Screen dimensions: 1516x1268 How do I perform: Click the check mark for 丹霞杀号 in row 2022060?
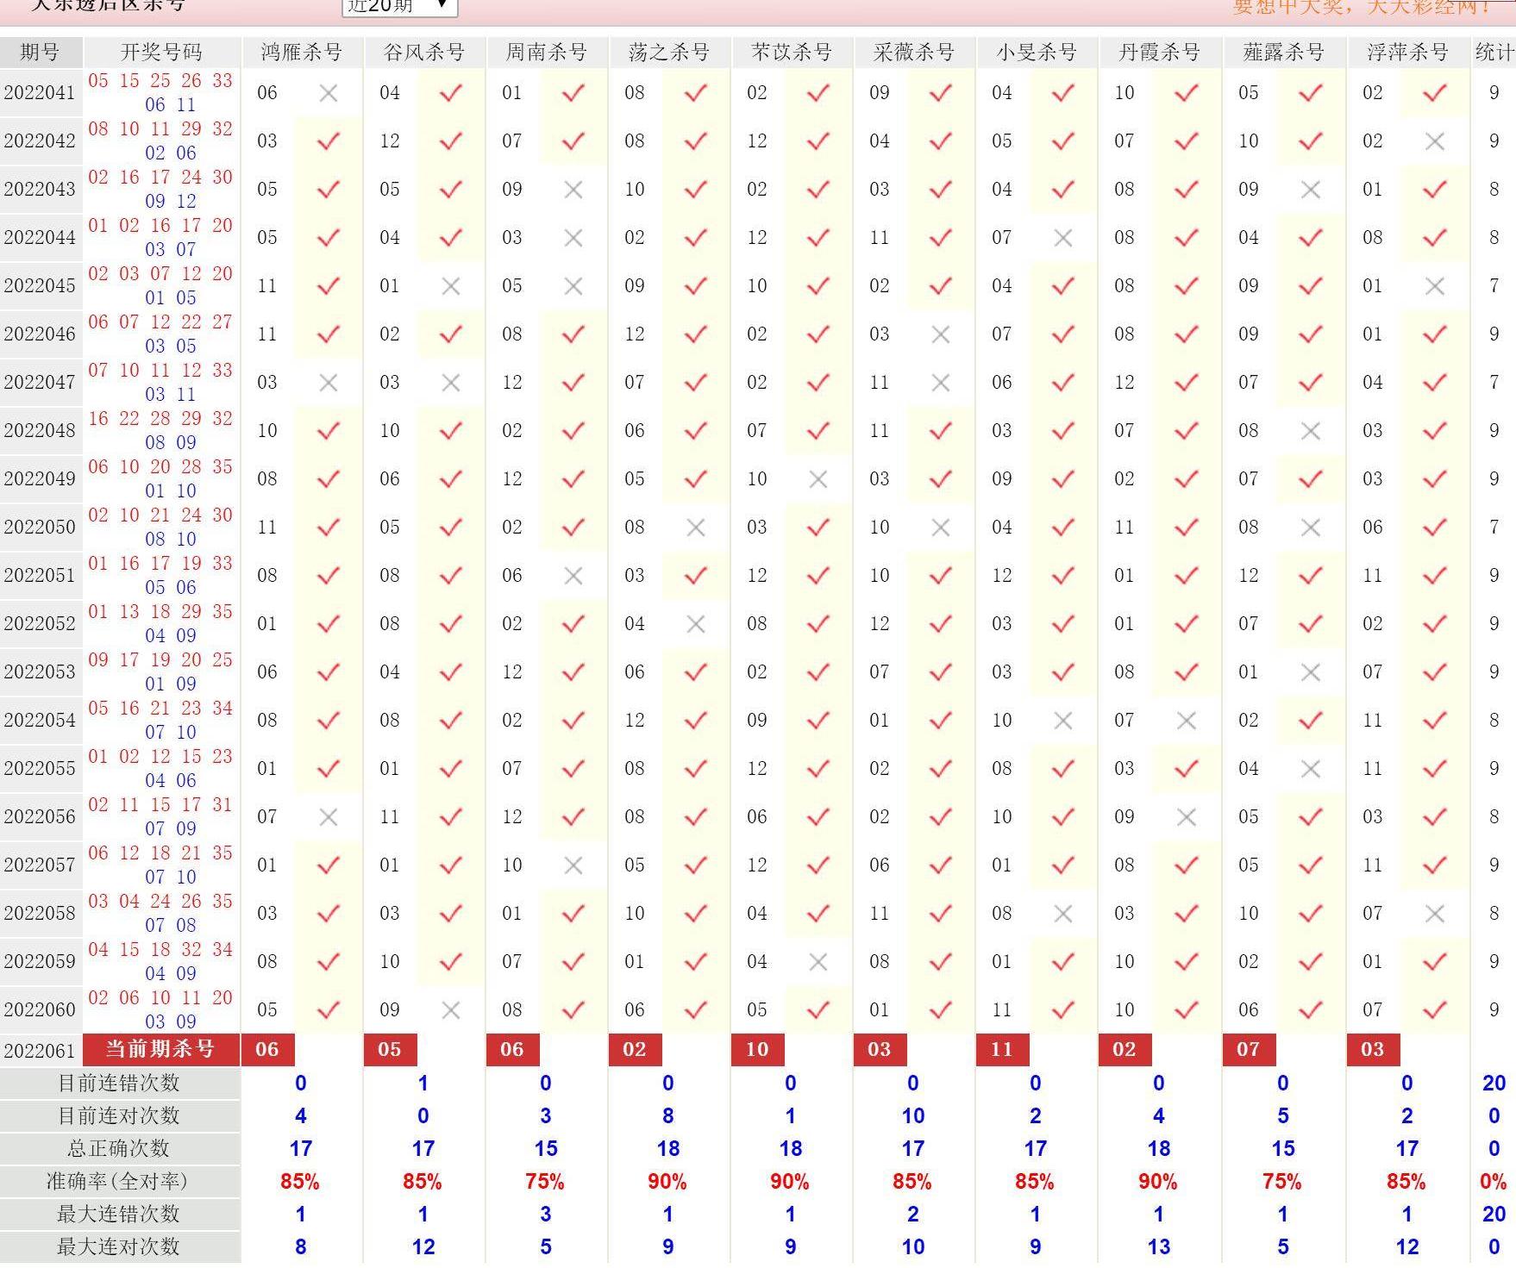1186,1010
